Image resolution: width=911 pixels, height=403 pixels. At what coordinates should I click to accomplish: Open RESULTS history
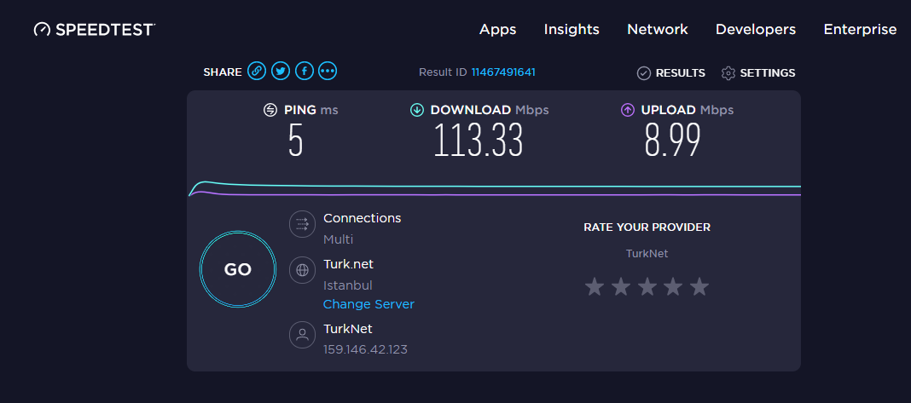point(681,73)
